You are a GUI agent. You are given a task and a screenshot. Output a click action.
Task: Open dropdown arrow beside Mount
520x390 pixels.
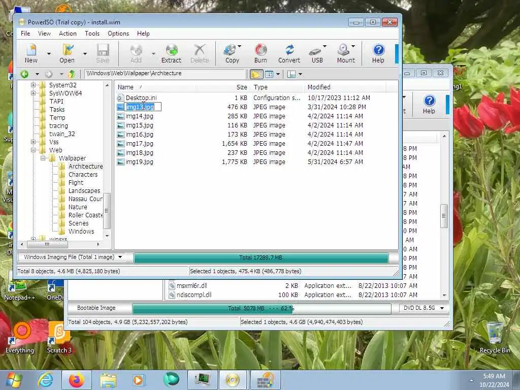(x=353, y=46)
